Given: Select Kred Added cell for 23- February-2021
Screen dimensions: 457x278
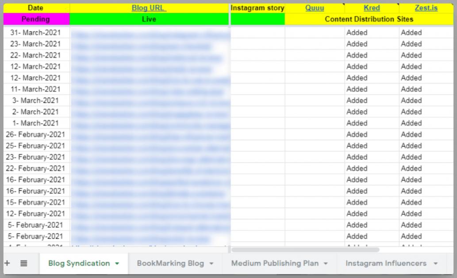Looking at the screenshot, I should coord(372,157).
